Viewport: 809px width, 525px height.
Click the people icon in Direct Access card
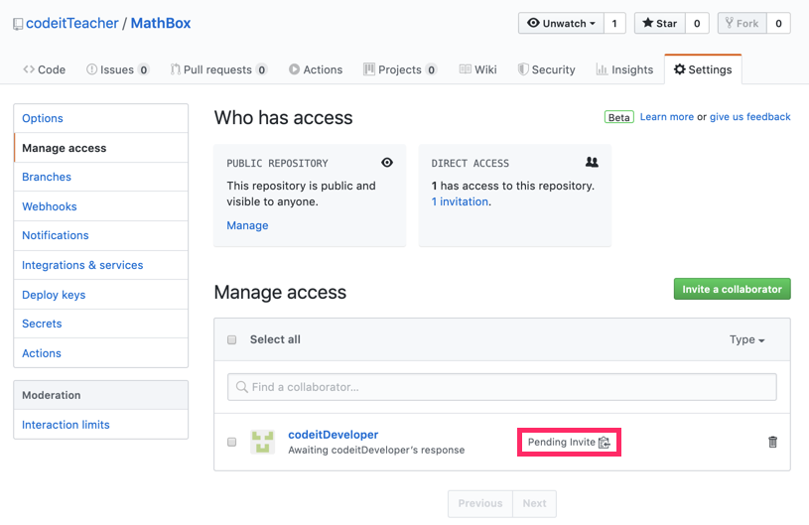[592, 162]
